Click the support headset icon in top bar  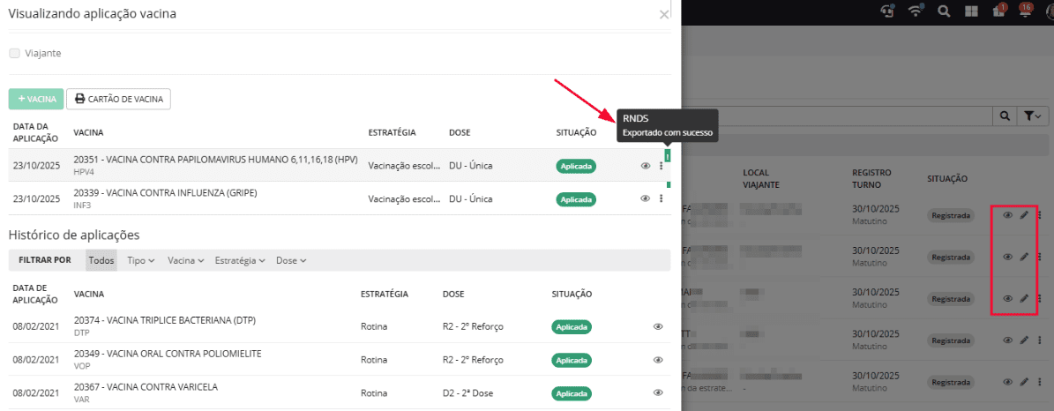[x=887, y=11]
